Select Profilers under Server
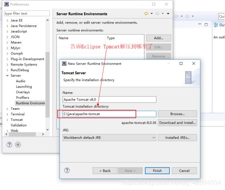The height and width of the screenshot is (190, 225). tap(22, 98)
